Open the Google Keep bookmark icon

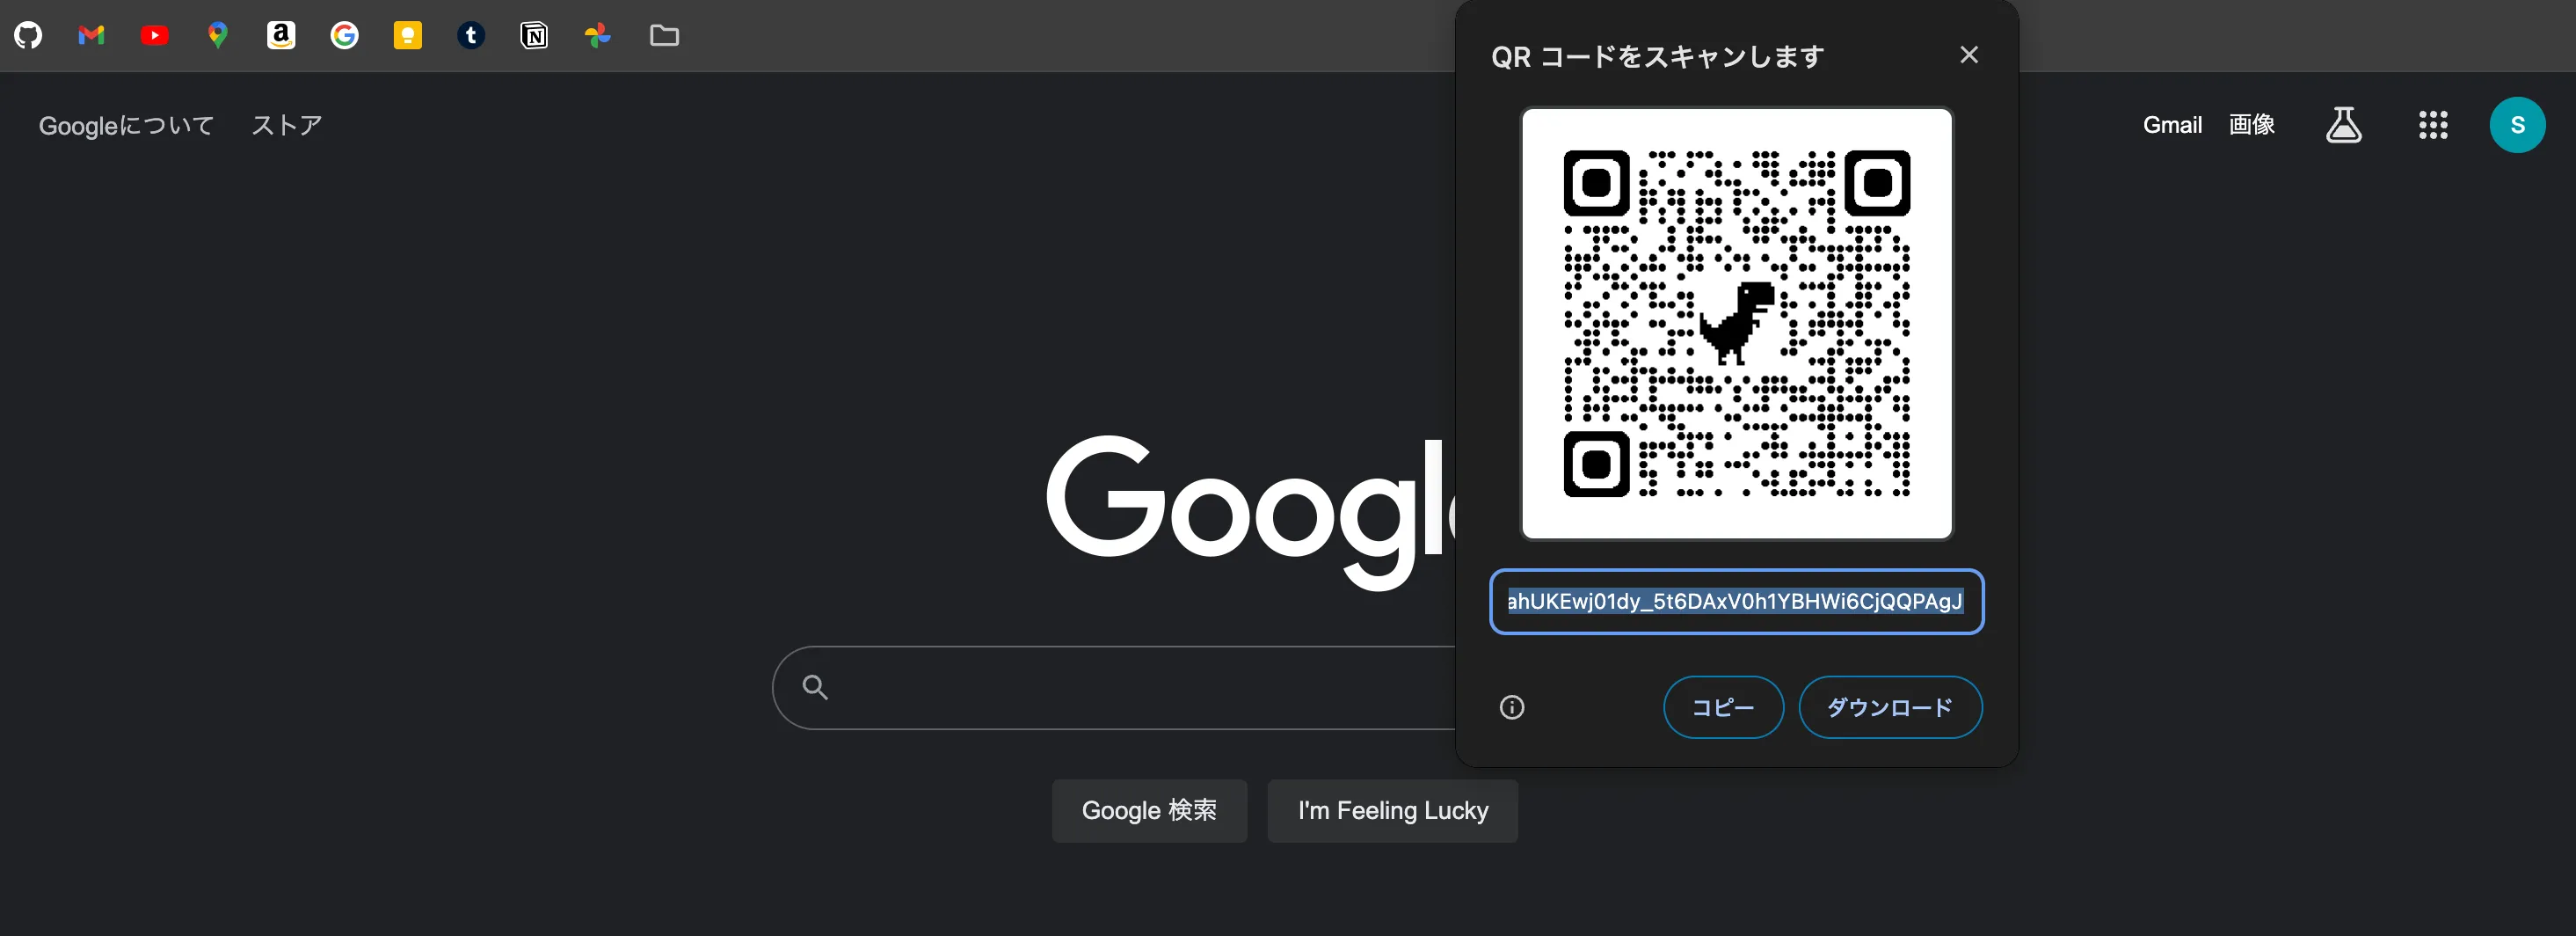pos(408,36)
